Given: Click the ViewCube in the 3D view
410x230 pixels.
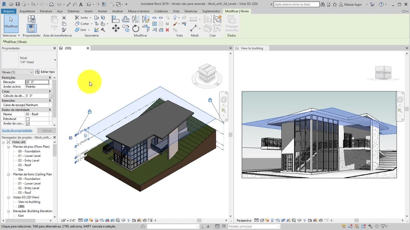Looking at the screenshot, I should [x=207, y=73].
